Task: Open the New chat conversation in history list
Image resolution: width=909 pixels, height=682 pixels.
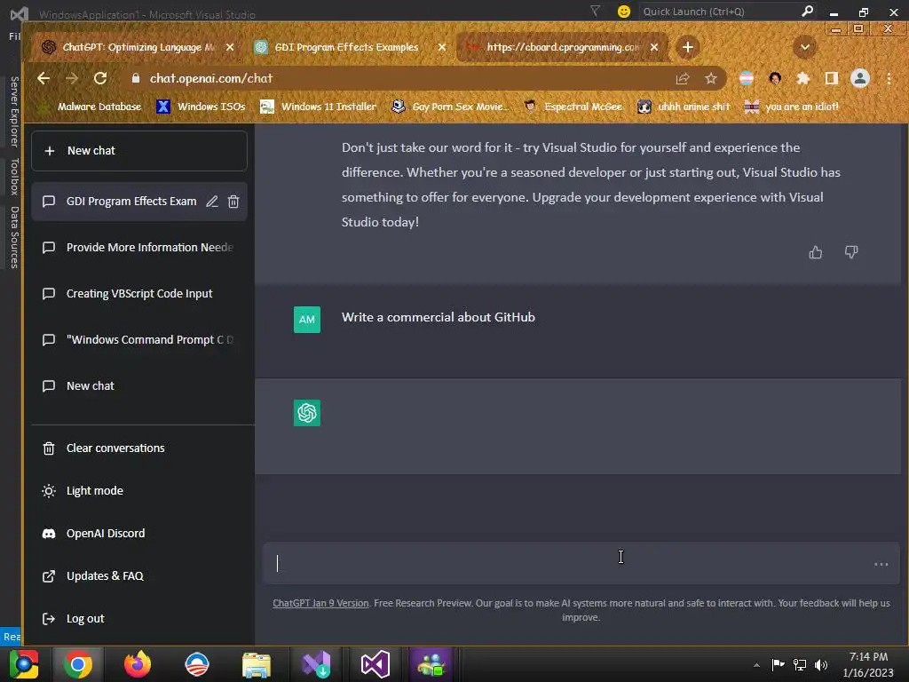Action: [x=139, y=386]
